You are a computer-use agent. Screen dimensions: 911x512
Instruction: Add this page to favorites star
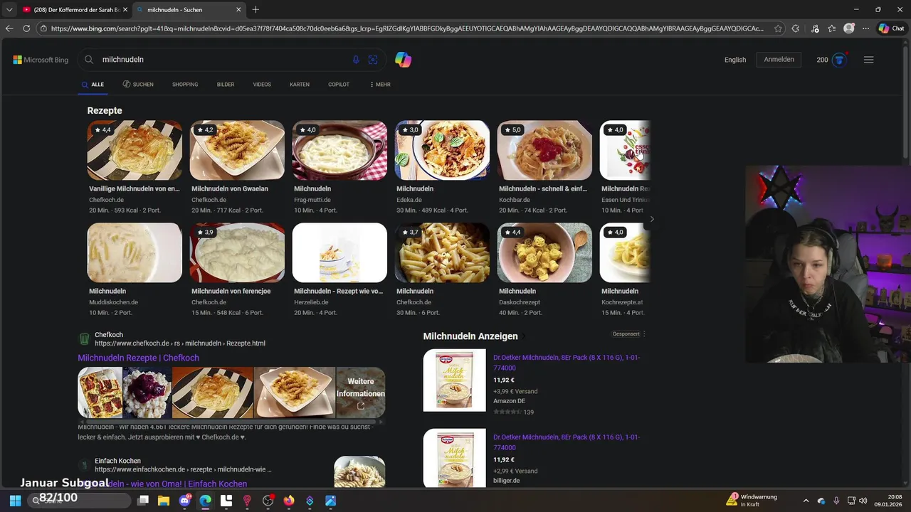pyautogui.click(x=778, y=28)
